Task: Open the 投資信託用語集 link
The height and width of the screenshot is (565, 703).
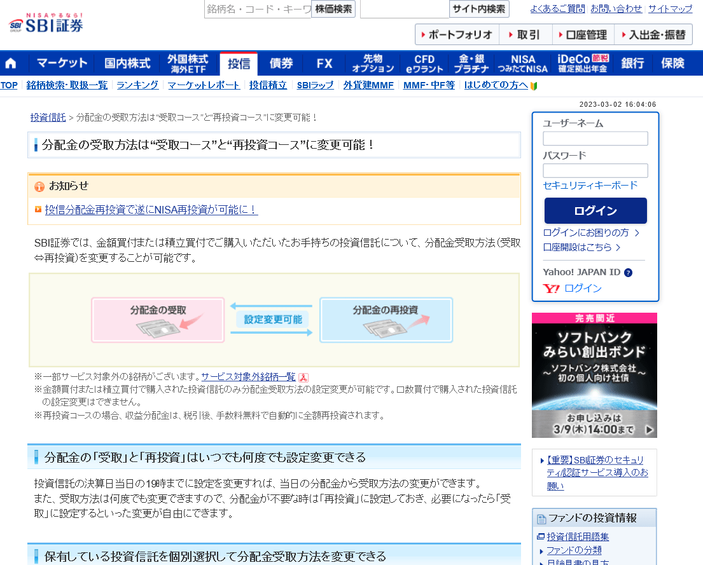Action: [577, 536]
